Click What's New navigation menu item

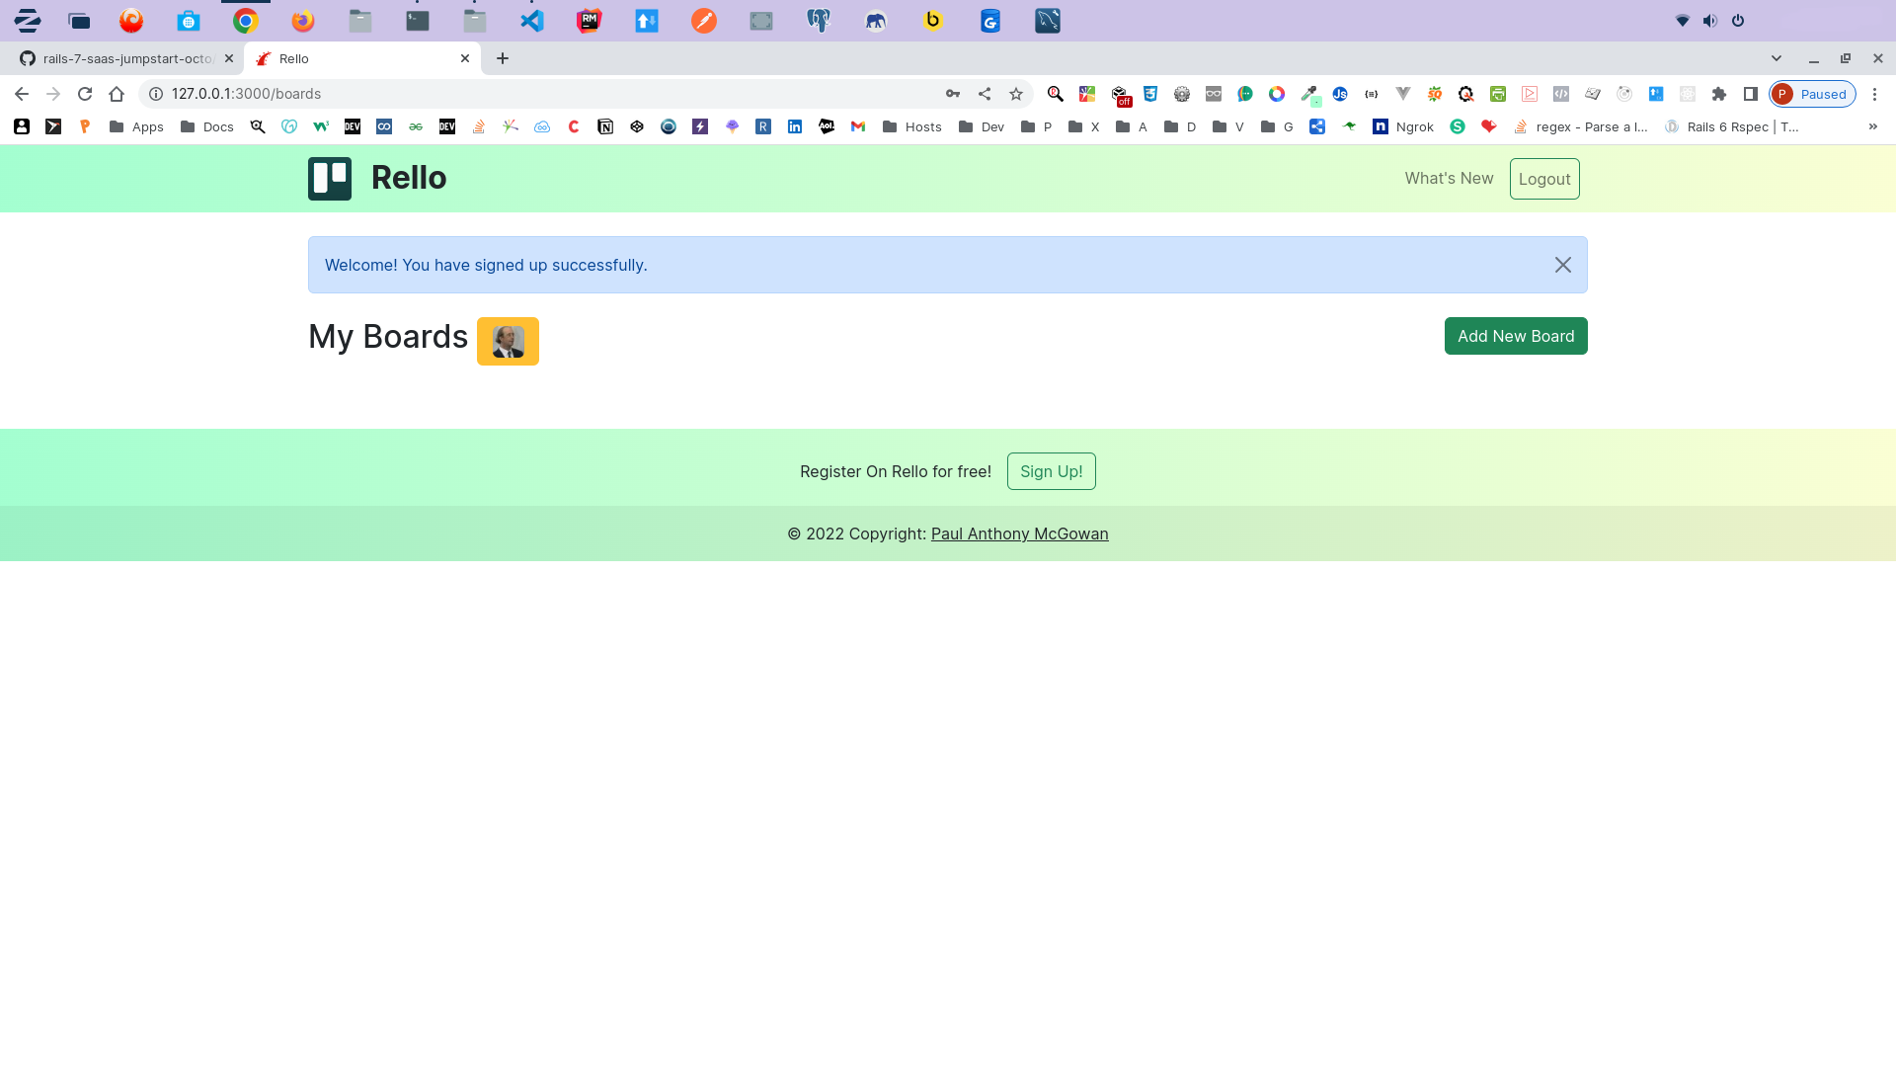[x=1448, y=177]
